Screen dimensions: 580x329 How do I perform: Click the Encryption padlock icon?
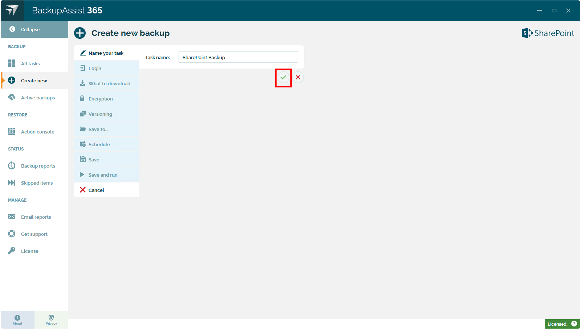(x=82, y=99)
